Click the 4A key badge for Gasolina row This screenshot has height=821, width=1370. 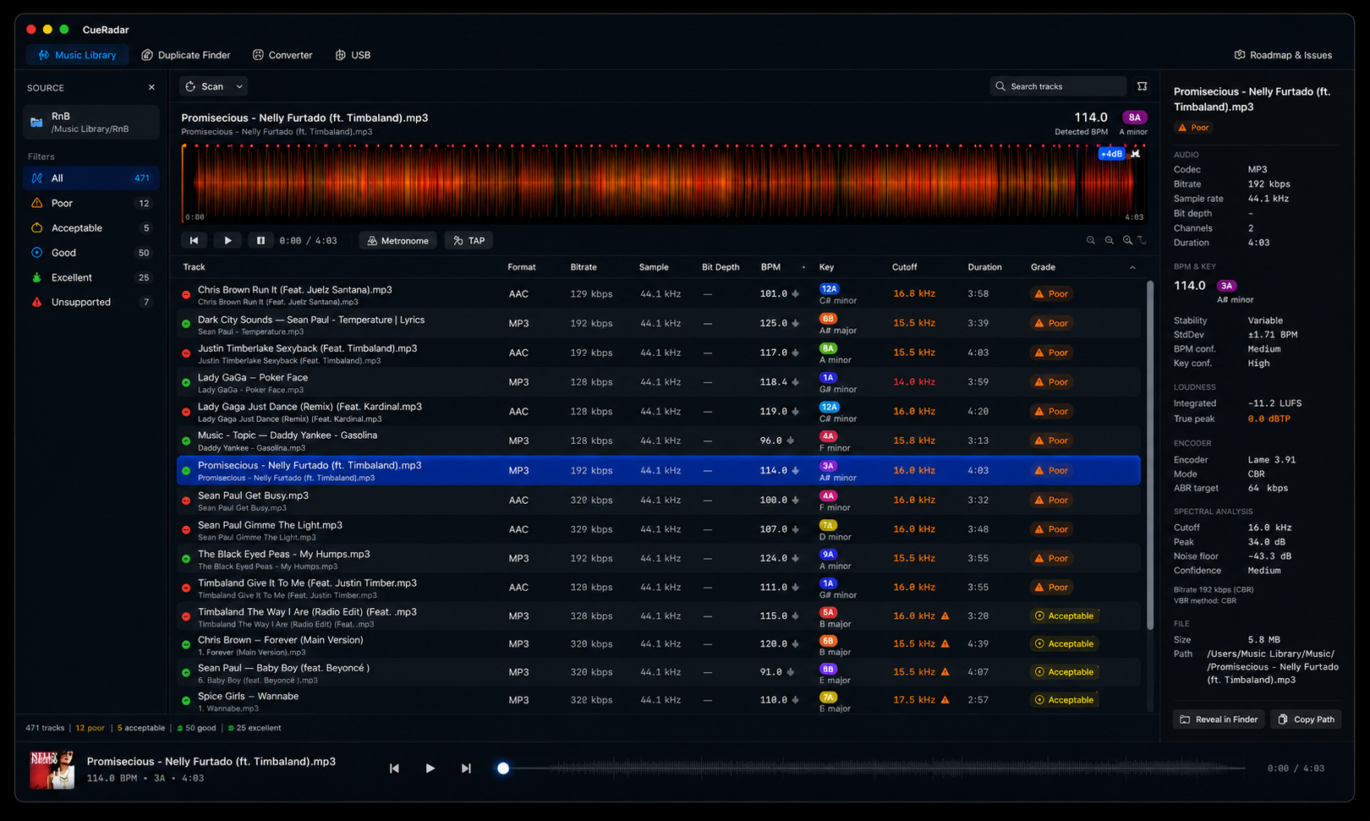tap(828, 436)
